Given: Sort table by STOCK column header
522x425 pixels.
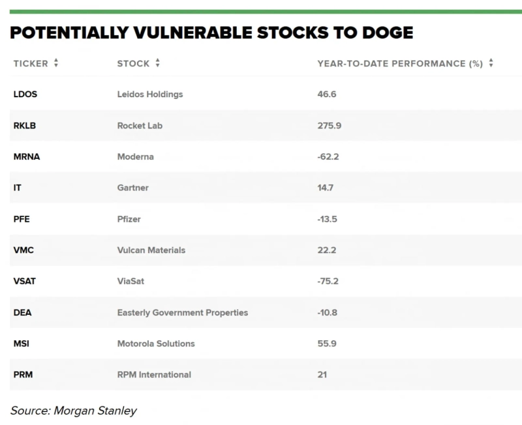Looking at the screenshot, I should tap(133, 63).
